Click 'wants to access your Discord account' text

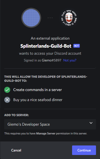(50, 53)
